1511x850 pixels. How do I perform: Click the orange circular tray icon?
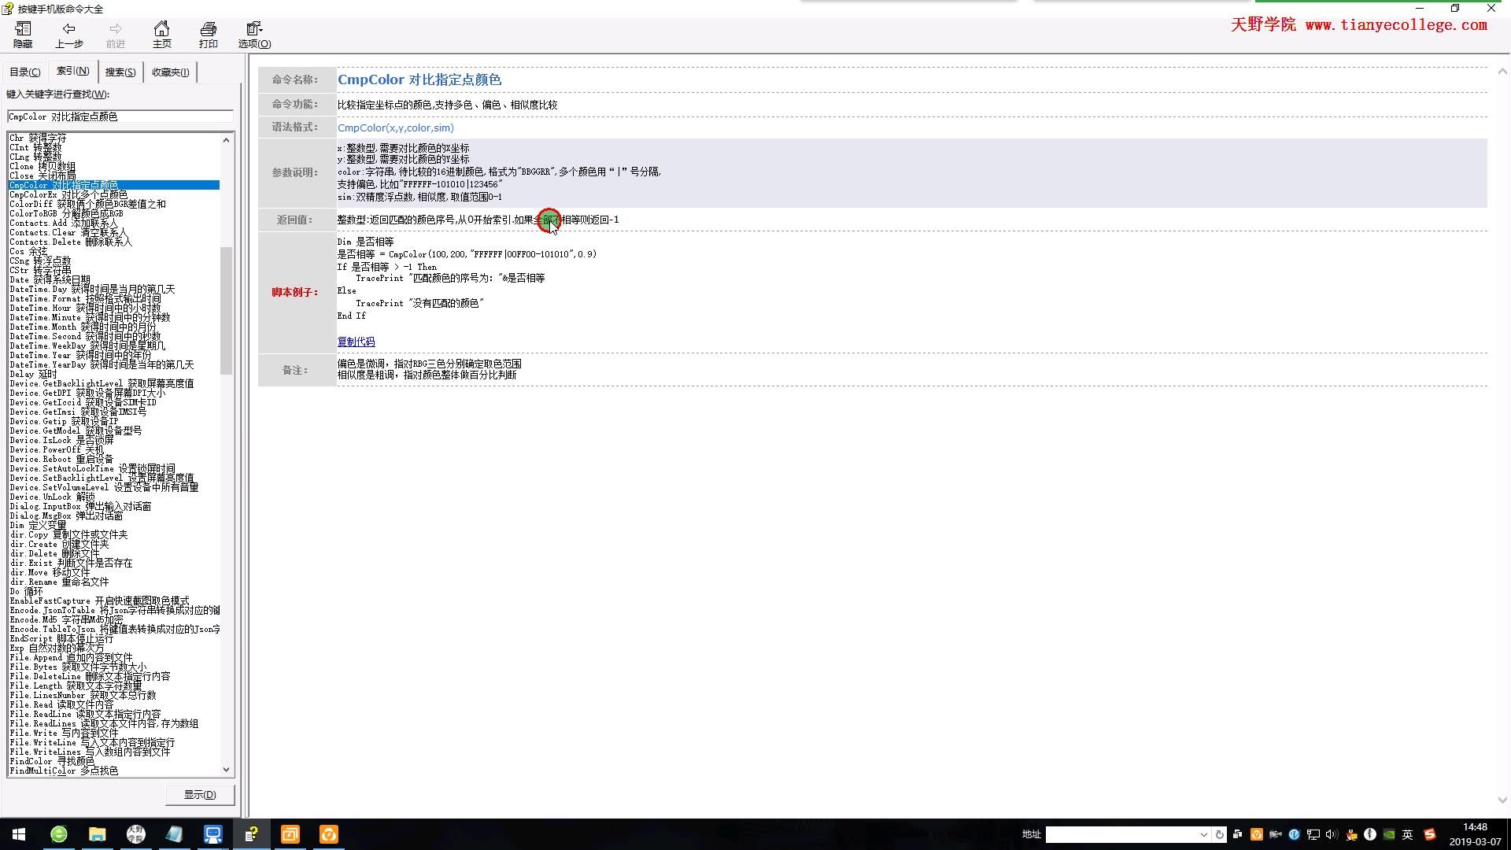[1256, 834]
